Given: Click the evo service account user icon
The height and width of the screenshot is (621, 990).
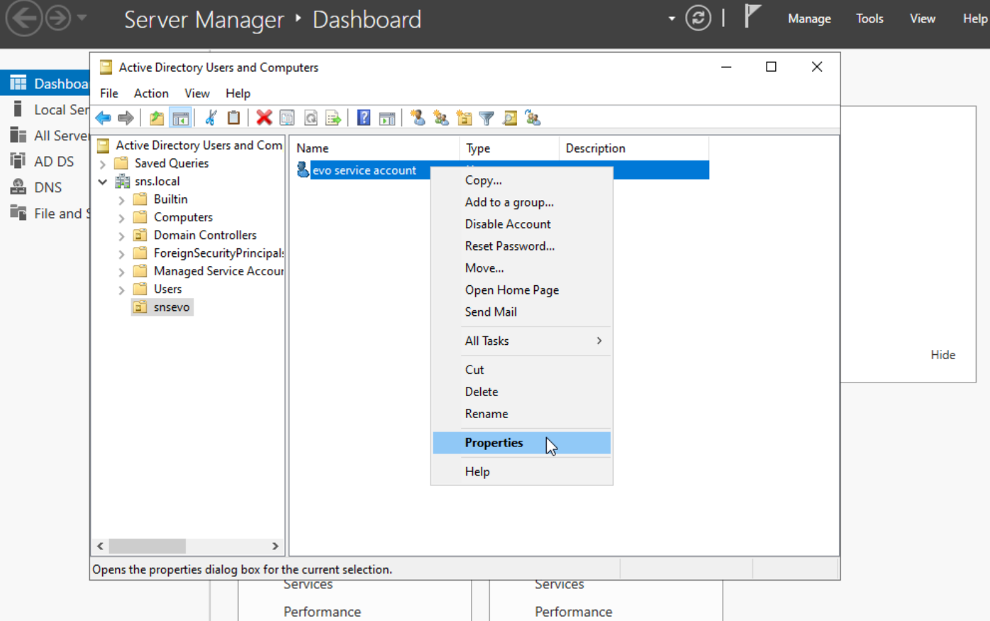Looking at the screenshot, I should point(303,170).
